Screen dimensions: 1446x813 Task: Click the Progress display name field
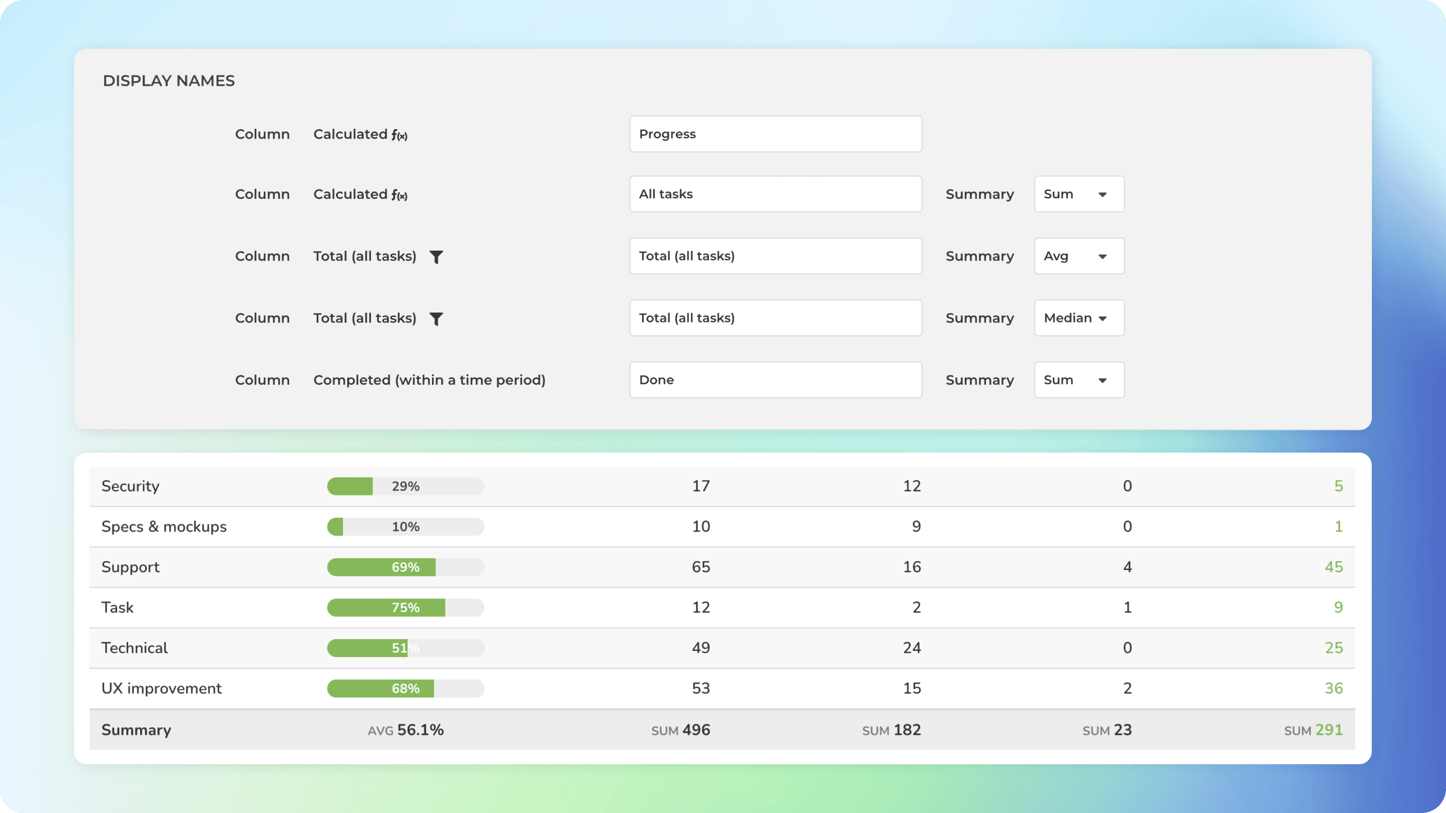[775, 134]
